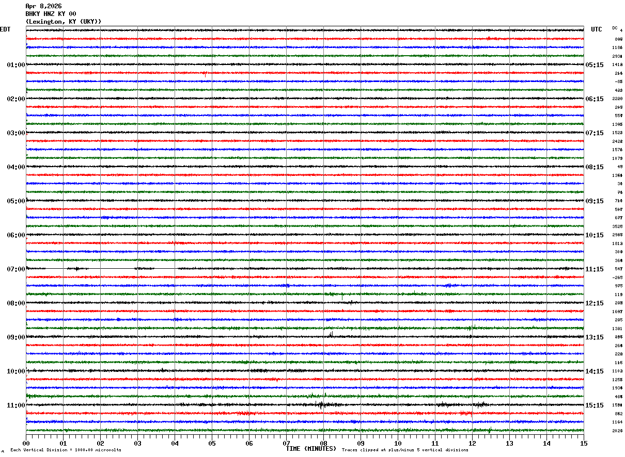Click the vertical division microvolts note

[66, 450]
